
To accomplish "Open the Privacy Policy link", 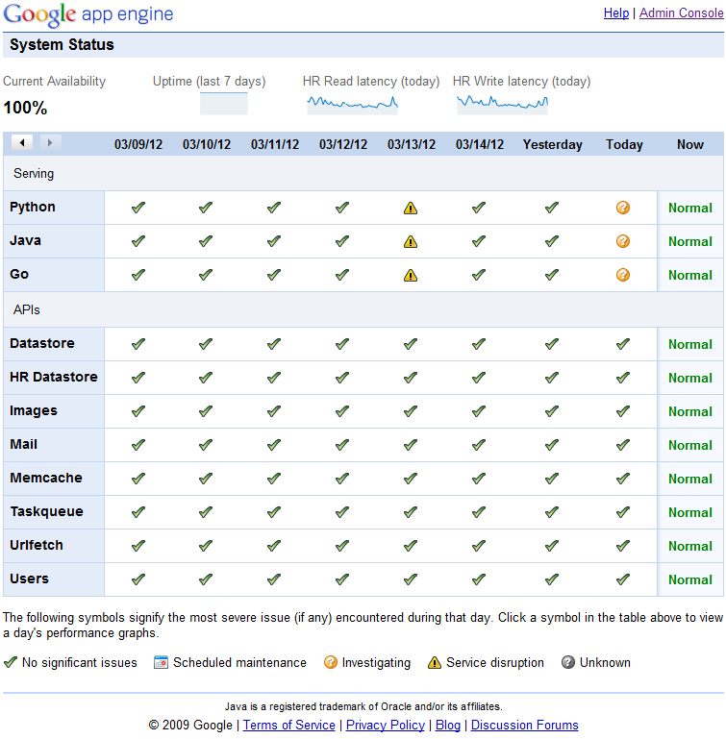I will click(x=386, y=725).
